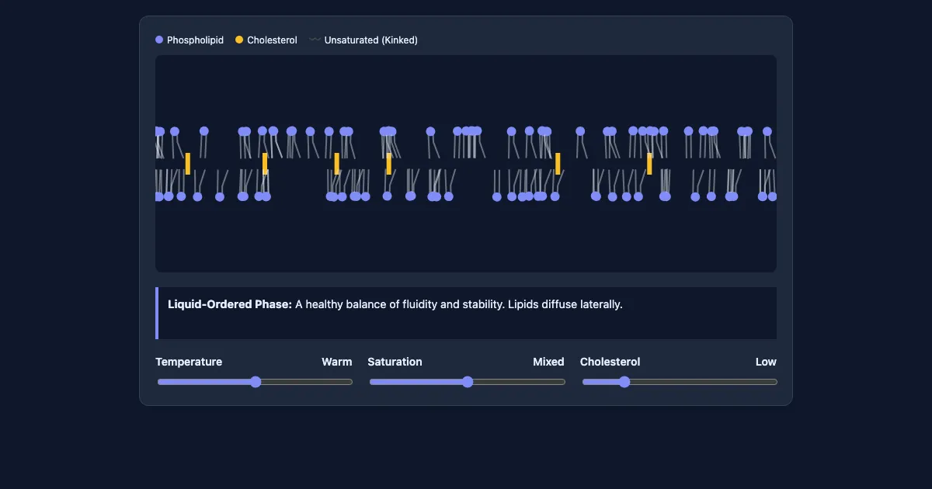
Task: Click the Temperature slider label
Action: [189, 362]
